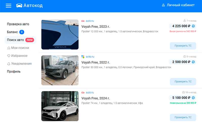Open the Voyah Free, 2023 г. title
This screenshot has height=126, width=202.
click(96, 27)
